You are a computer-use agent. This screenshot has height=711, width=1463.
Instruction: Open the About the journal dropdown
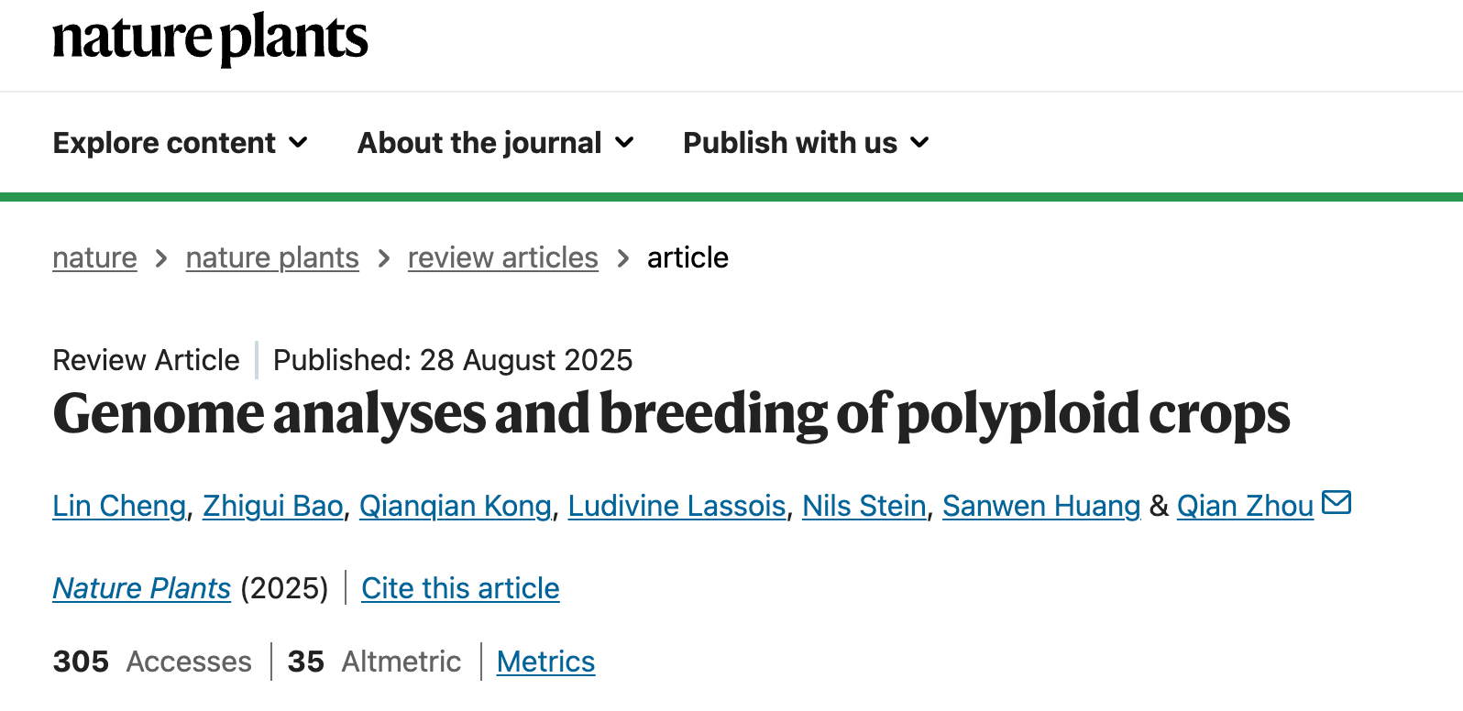pyautogui.click(x=495, y=143)
